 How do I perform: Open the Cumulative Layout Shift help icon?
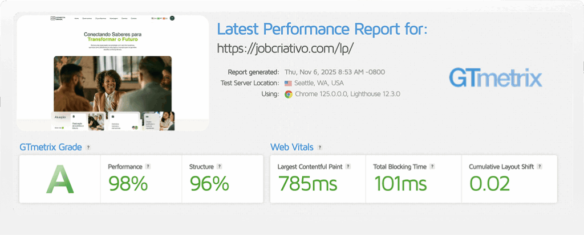(540, 167)
